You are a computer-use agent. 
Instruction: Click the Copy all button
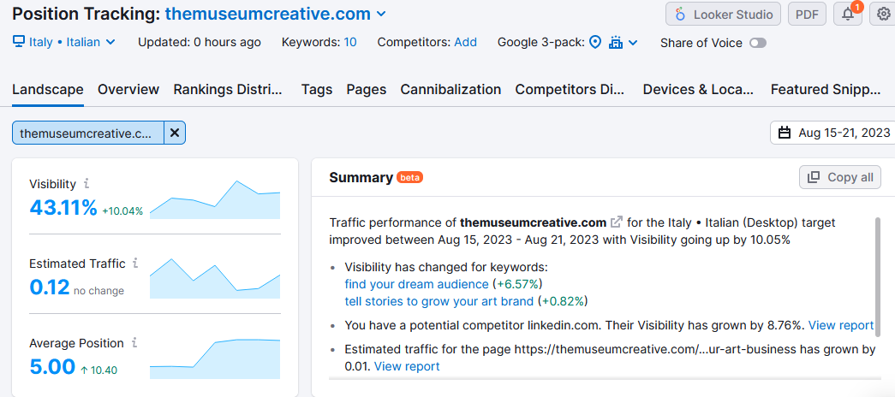pos(840,177)
